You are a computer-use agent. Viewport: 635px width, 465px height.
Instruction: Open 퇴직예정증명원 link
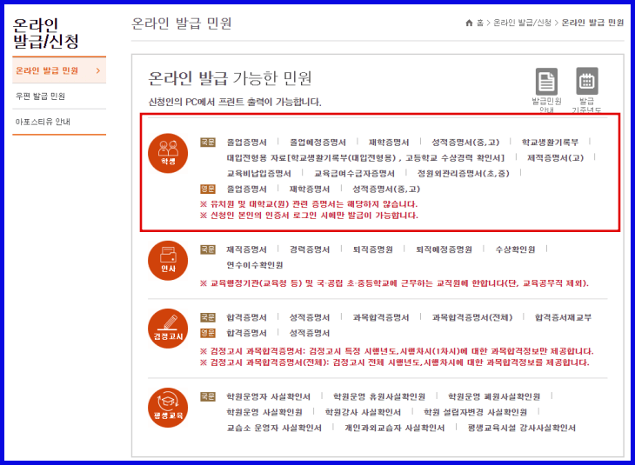(444, 249)
